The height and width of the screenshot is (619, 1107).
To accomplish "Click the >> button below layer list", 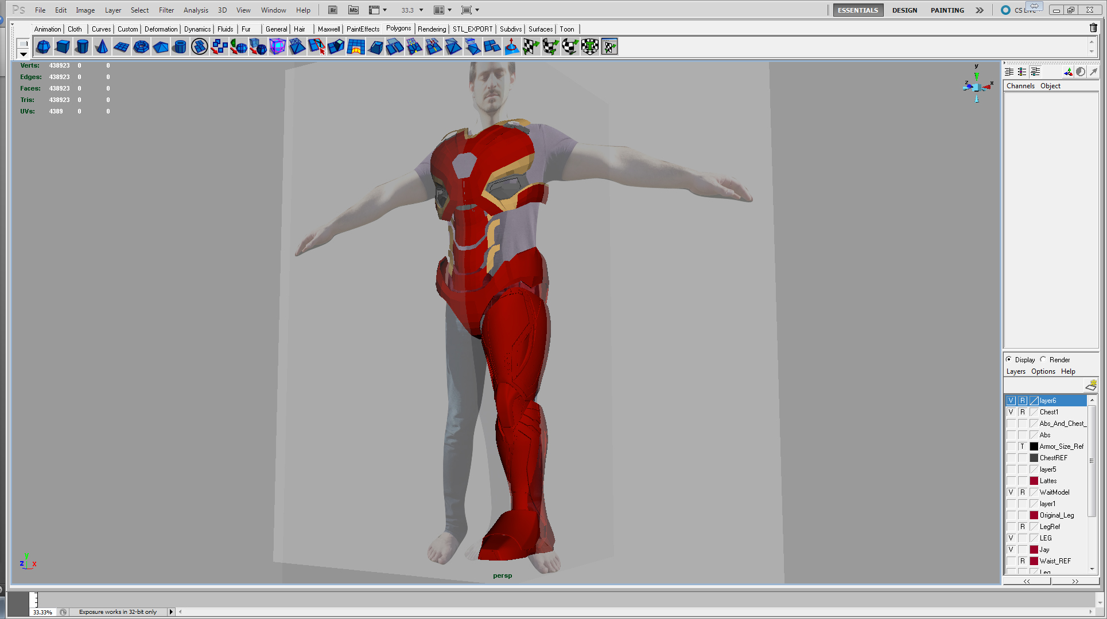I will [1075, 581].
